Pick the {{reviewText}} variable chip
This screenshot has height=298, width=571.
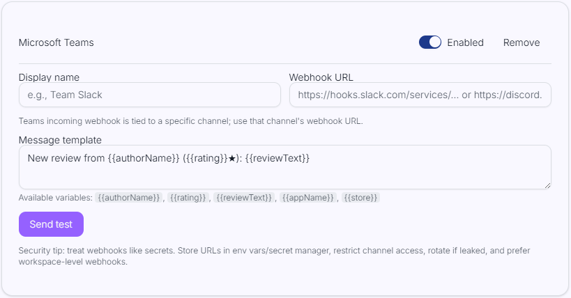(244, 198)
